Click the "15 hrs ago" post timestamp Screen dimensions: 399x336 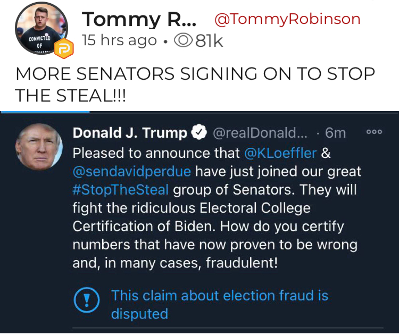(x=118, y=41)
